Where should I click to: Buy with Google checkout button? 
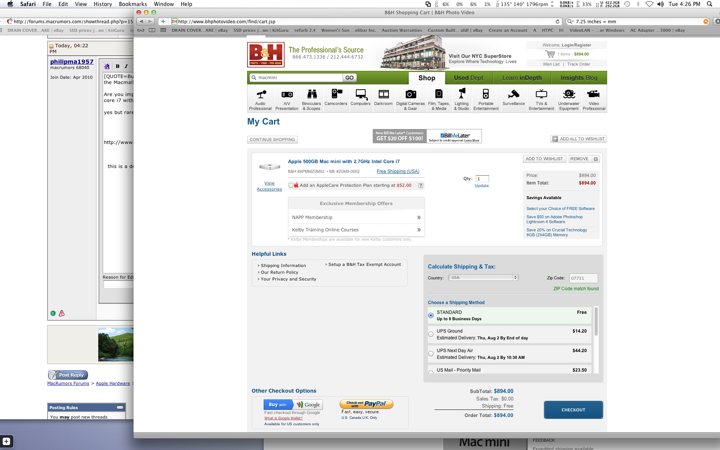(293, 405)
